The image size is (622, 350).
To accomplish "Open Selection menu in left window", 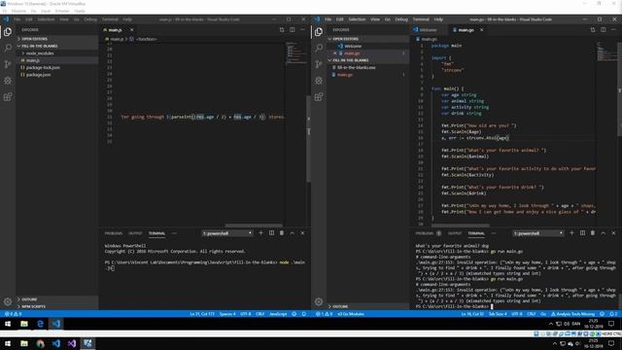I will (46, 19).
